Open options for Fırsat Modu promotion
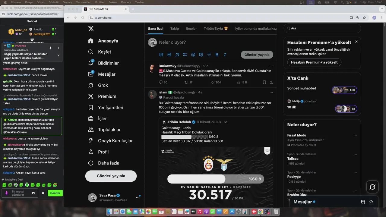This screenshot has width=386, height=217. click(356, 135)
